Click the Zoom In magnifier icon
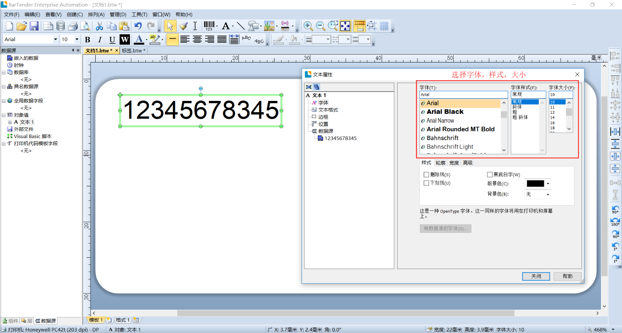 coord(308,26)
